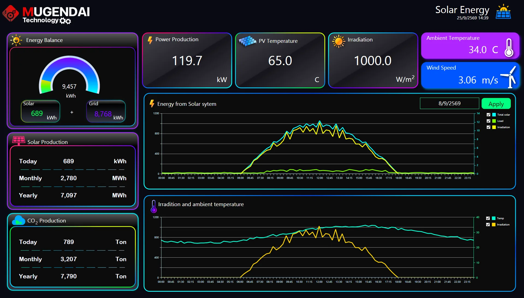Click the cyan Temp legend swatch

(494, 218)
